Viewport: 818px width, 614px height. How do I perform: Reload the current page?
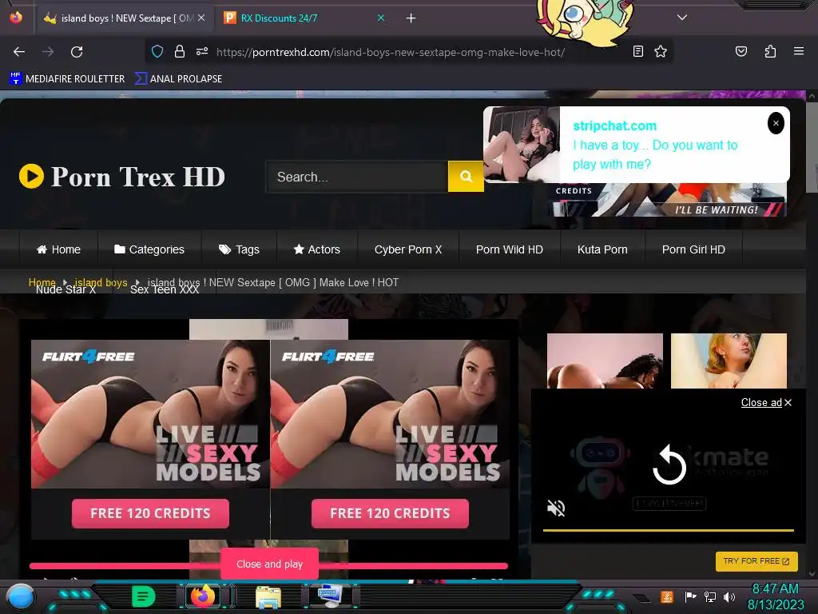(77, 52)
